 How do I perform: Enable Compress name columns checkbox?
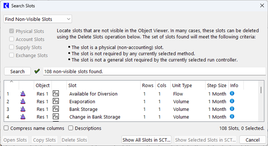[6, 128]
